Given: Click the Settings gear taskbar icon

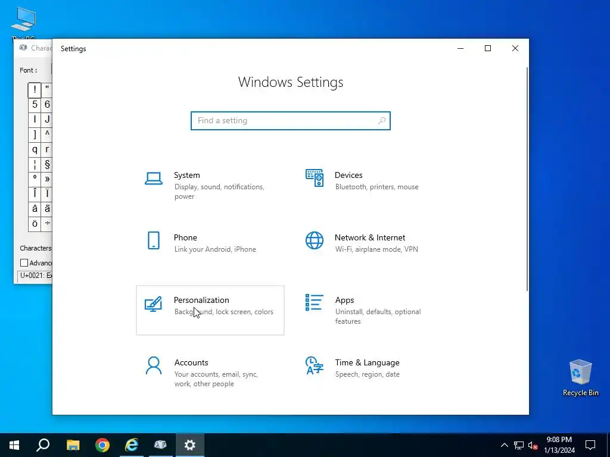Looking at the screenshot, I should (x=190, y=445).
